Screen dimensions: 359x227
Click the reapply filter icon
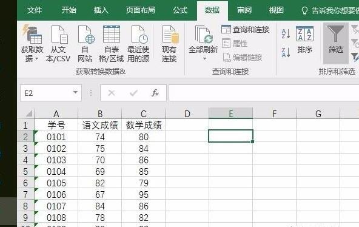(x=355, y=43)
